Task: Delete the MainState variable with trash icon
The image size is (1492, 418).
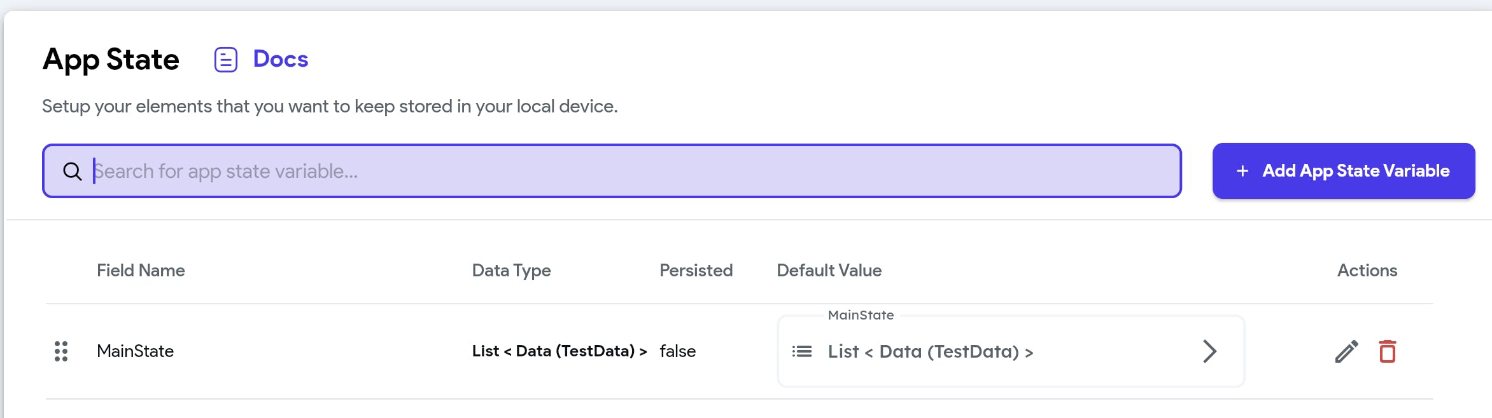Action: (1387, 351)
